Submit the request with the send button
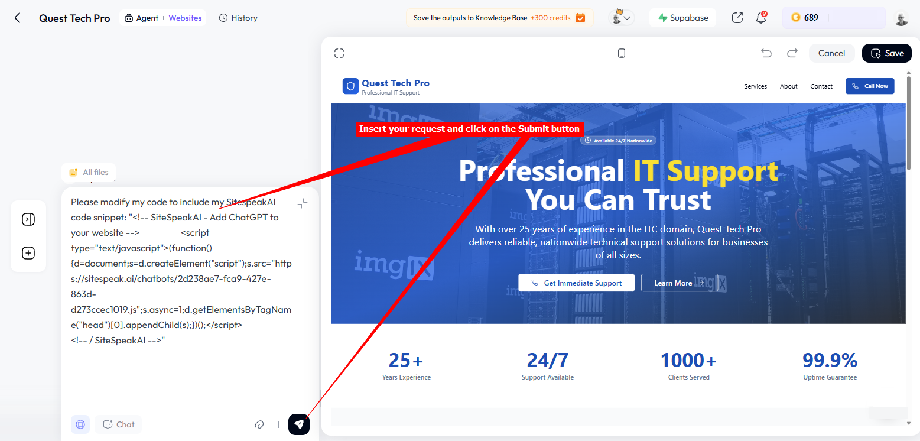 point(299,424)
